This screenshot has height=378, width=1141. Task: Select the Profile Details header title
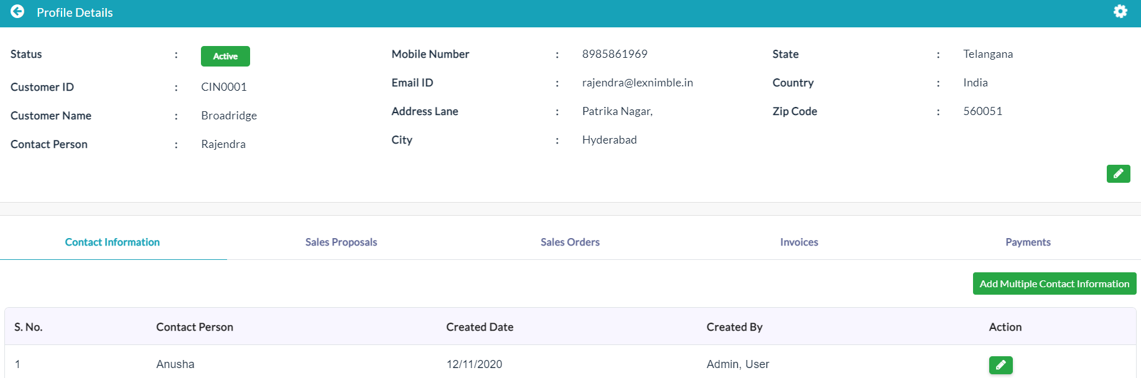(x=75, y=12)
